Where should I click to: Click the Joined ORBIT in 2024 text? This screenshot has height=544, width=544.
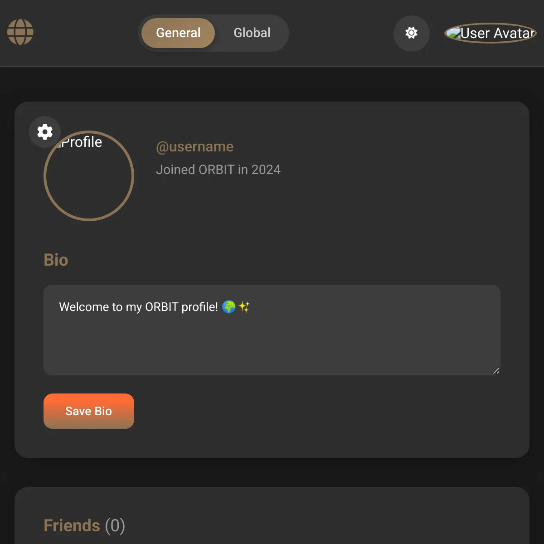[218, 170]
